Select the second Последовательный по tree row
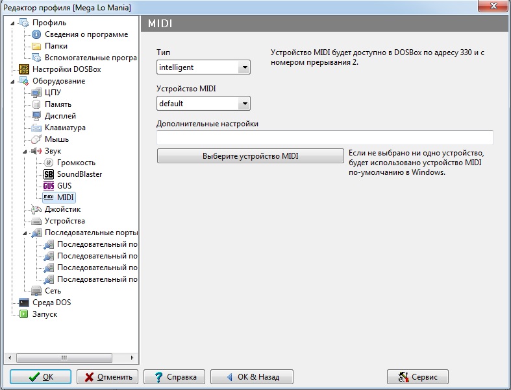511x390 pixels. pos(97,256)
